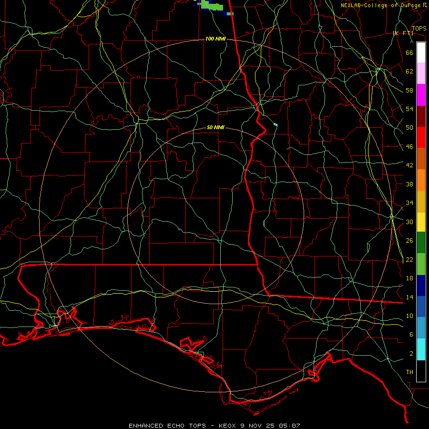Image resolution: width=429 pixels, height=429 pixels.
Task: Click the 6 value on the legend
Action: coord(411,335)
